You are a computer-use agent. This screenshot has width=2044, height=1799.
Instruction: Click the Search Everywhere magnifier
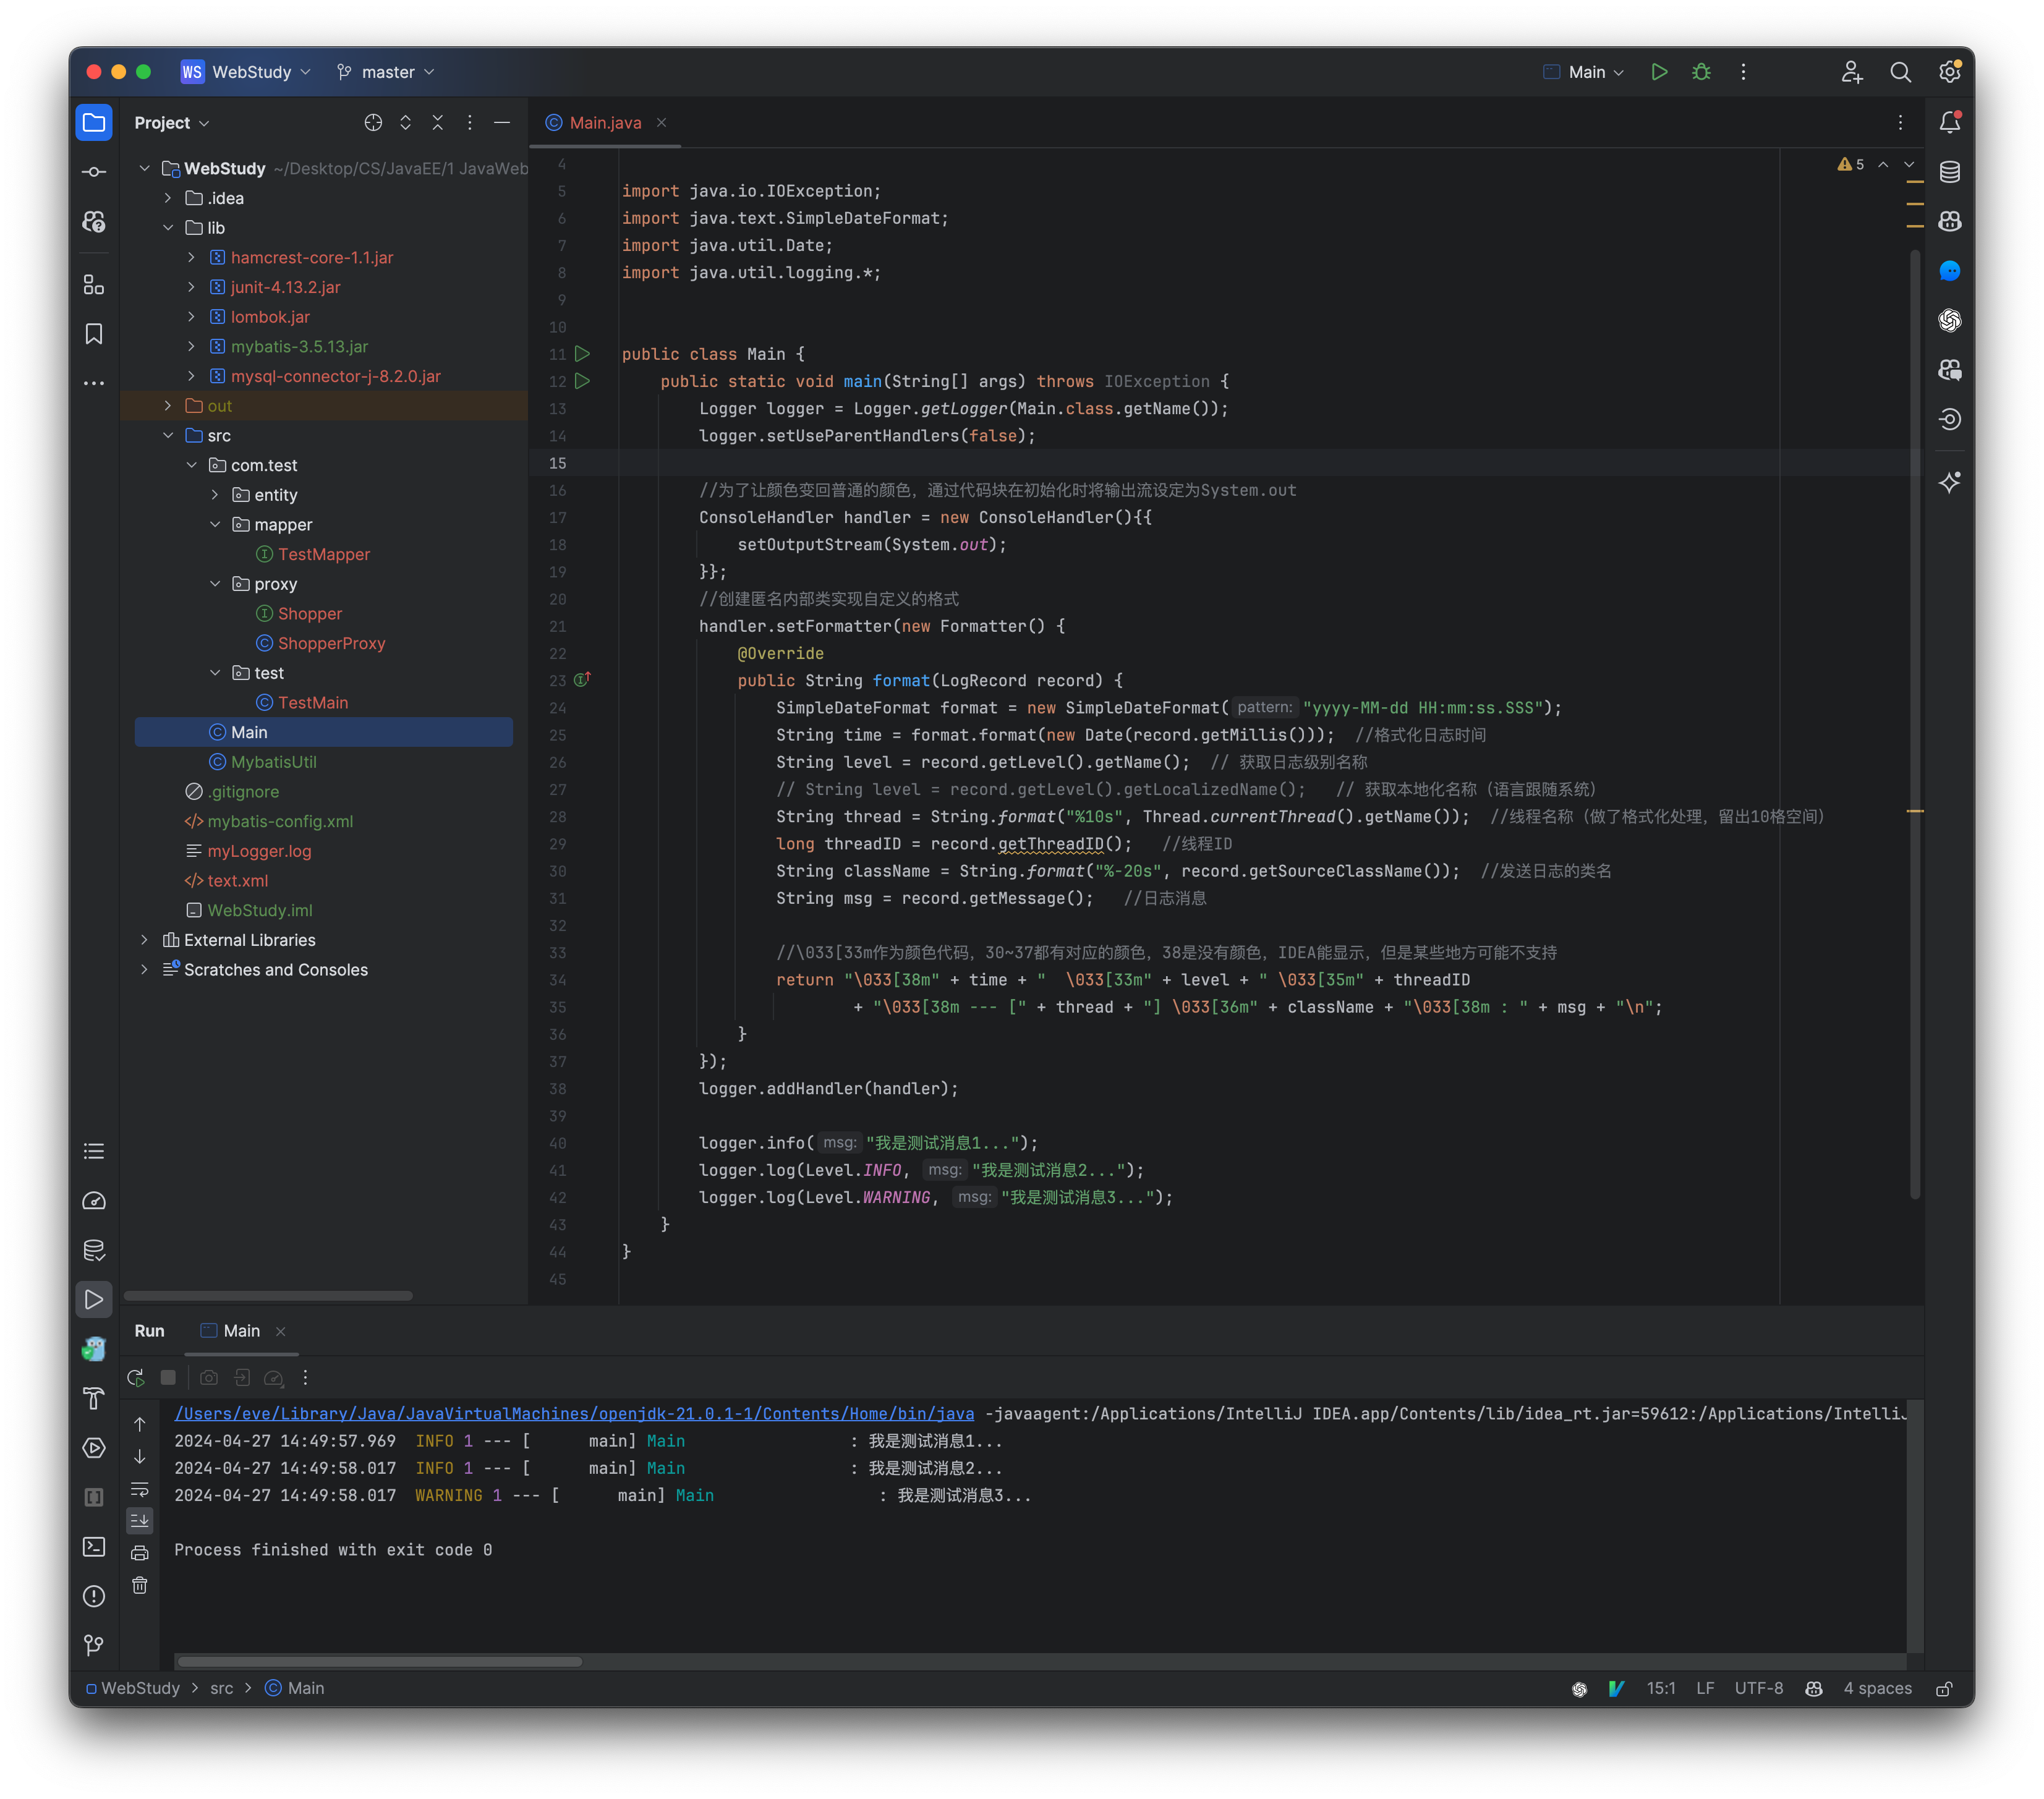click(x=1901, y=71)
